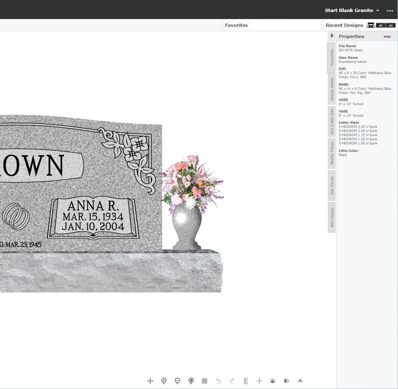Click the align horizontal center icon

click(286, 381)
